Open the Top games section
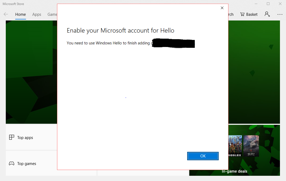Screen dimensions: 286x181 (27, 163)
